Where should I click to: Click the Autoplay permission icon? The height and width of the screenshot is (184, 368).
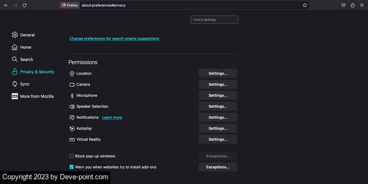click(x=72, y=128)
